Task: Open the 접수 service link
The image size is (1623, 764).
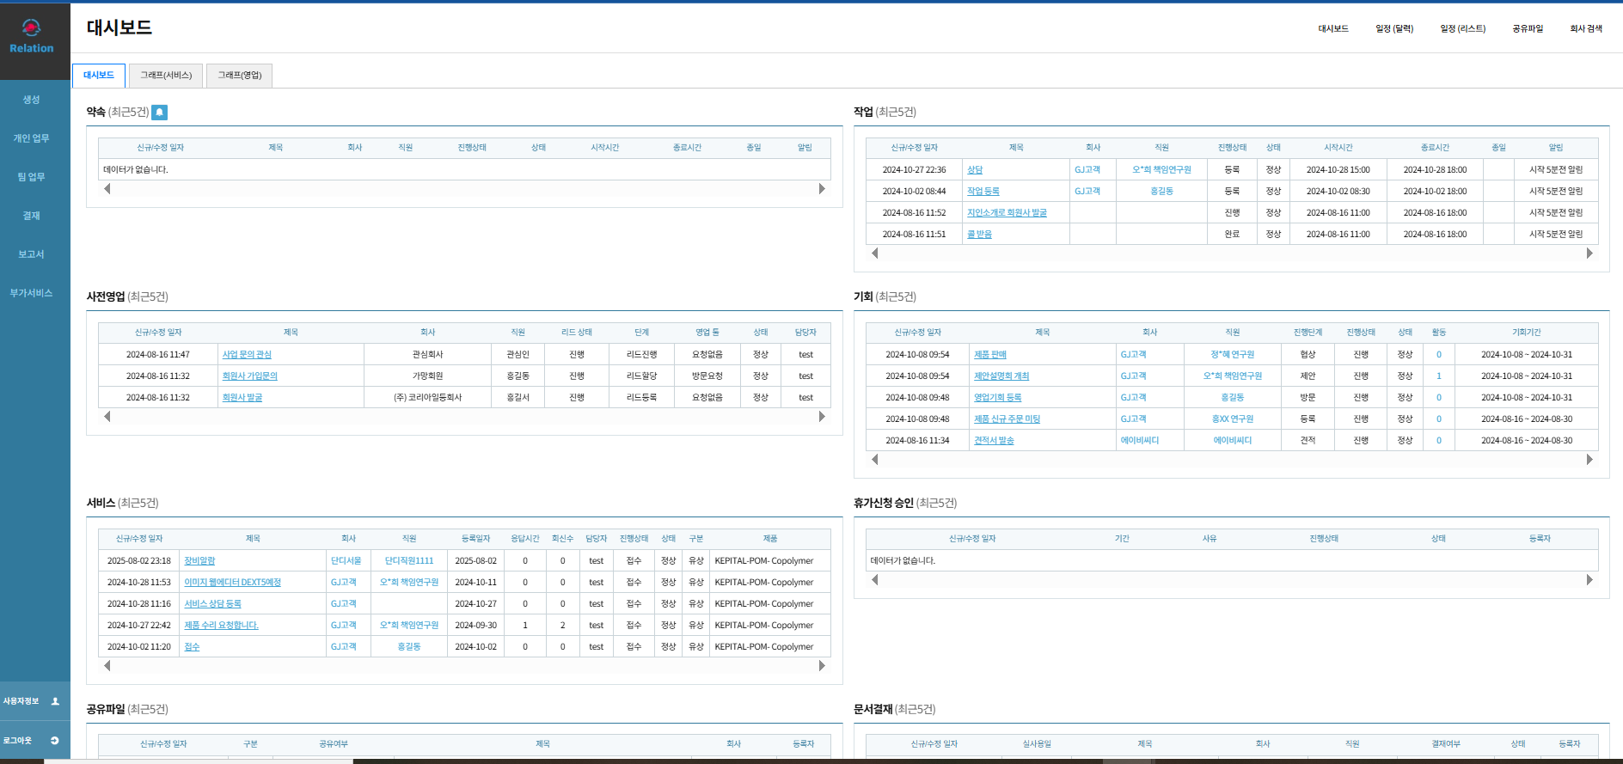Action: [192, 647]
